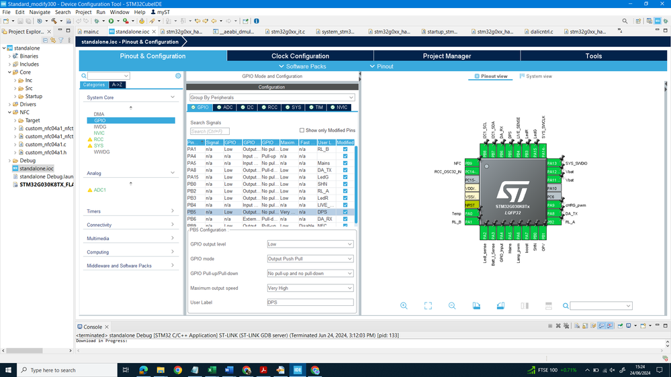
Task: Zoom out of the pinout view
Action: (452, 306)
